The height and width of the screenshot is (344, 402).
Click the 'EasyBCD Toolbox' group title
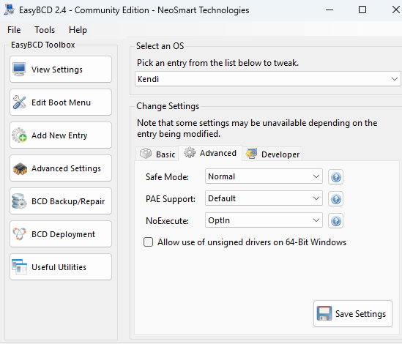(x=42, y=45)
